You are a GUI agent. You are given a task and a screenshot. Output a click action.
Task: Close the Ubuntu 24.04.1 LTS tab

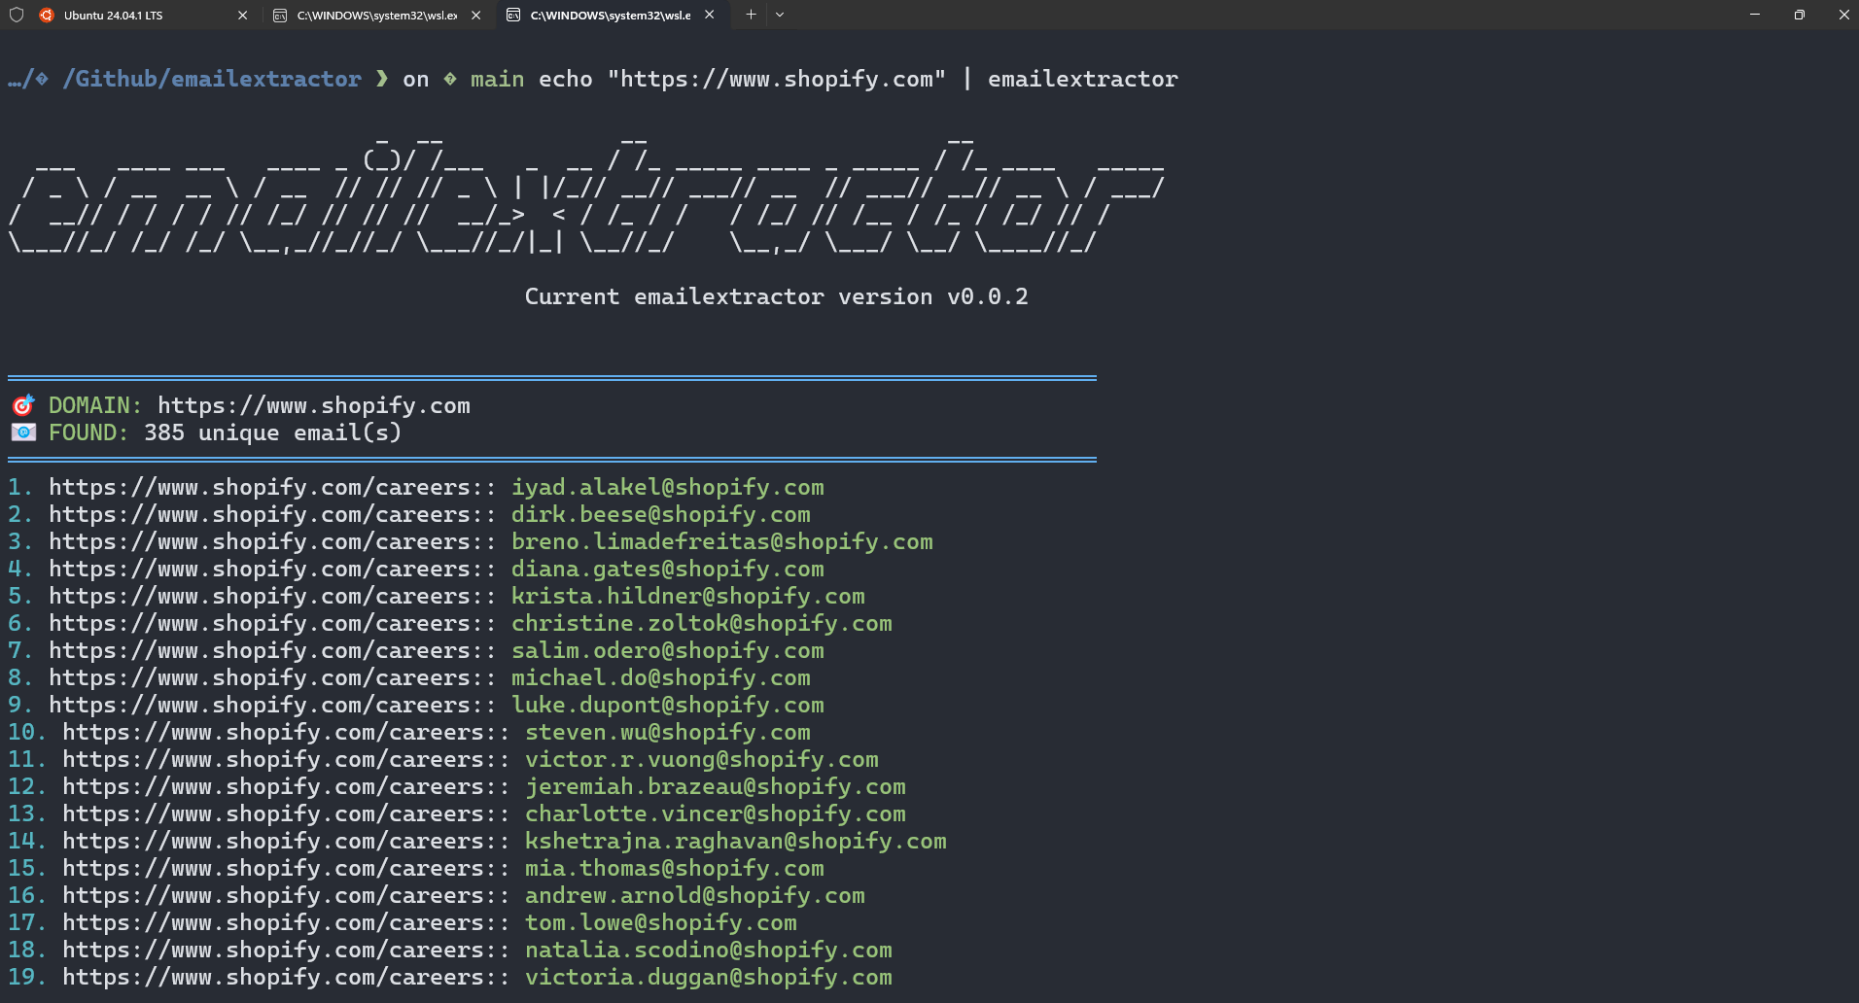click(242, 15)
